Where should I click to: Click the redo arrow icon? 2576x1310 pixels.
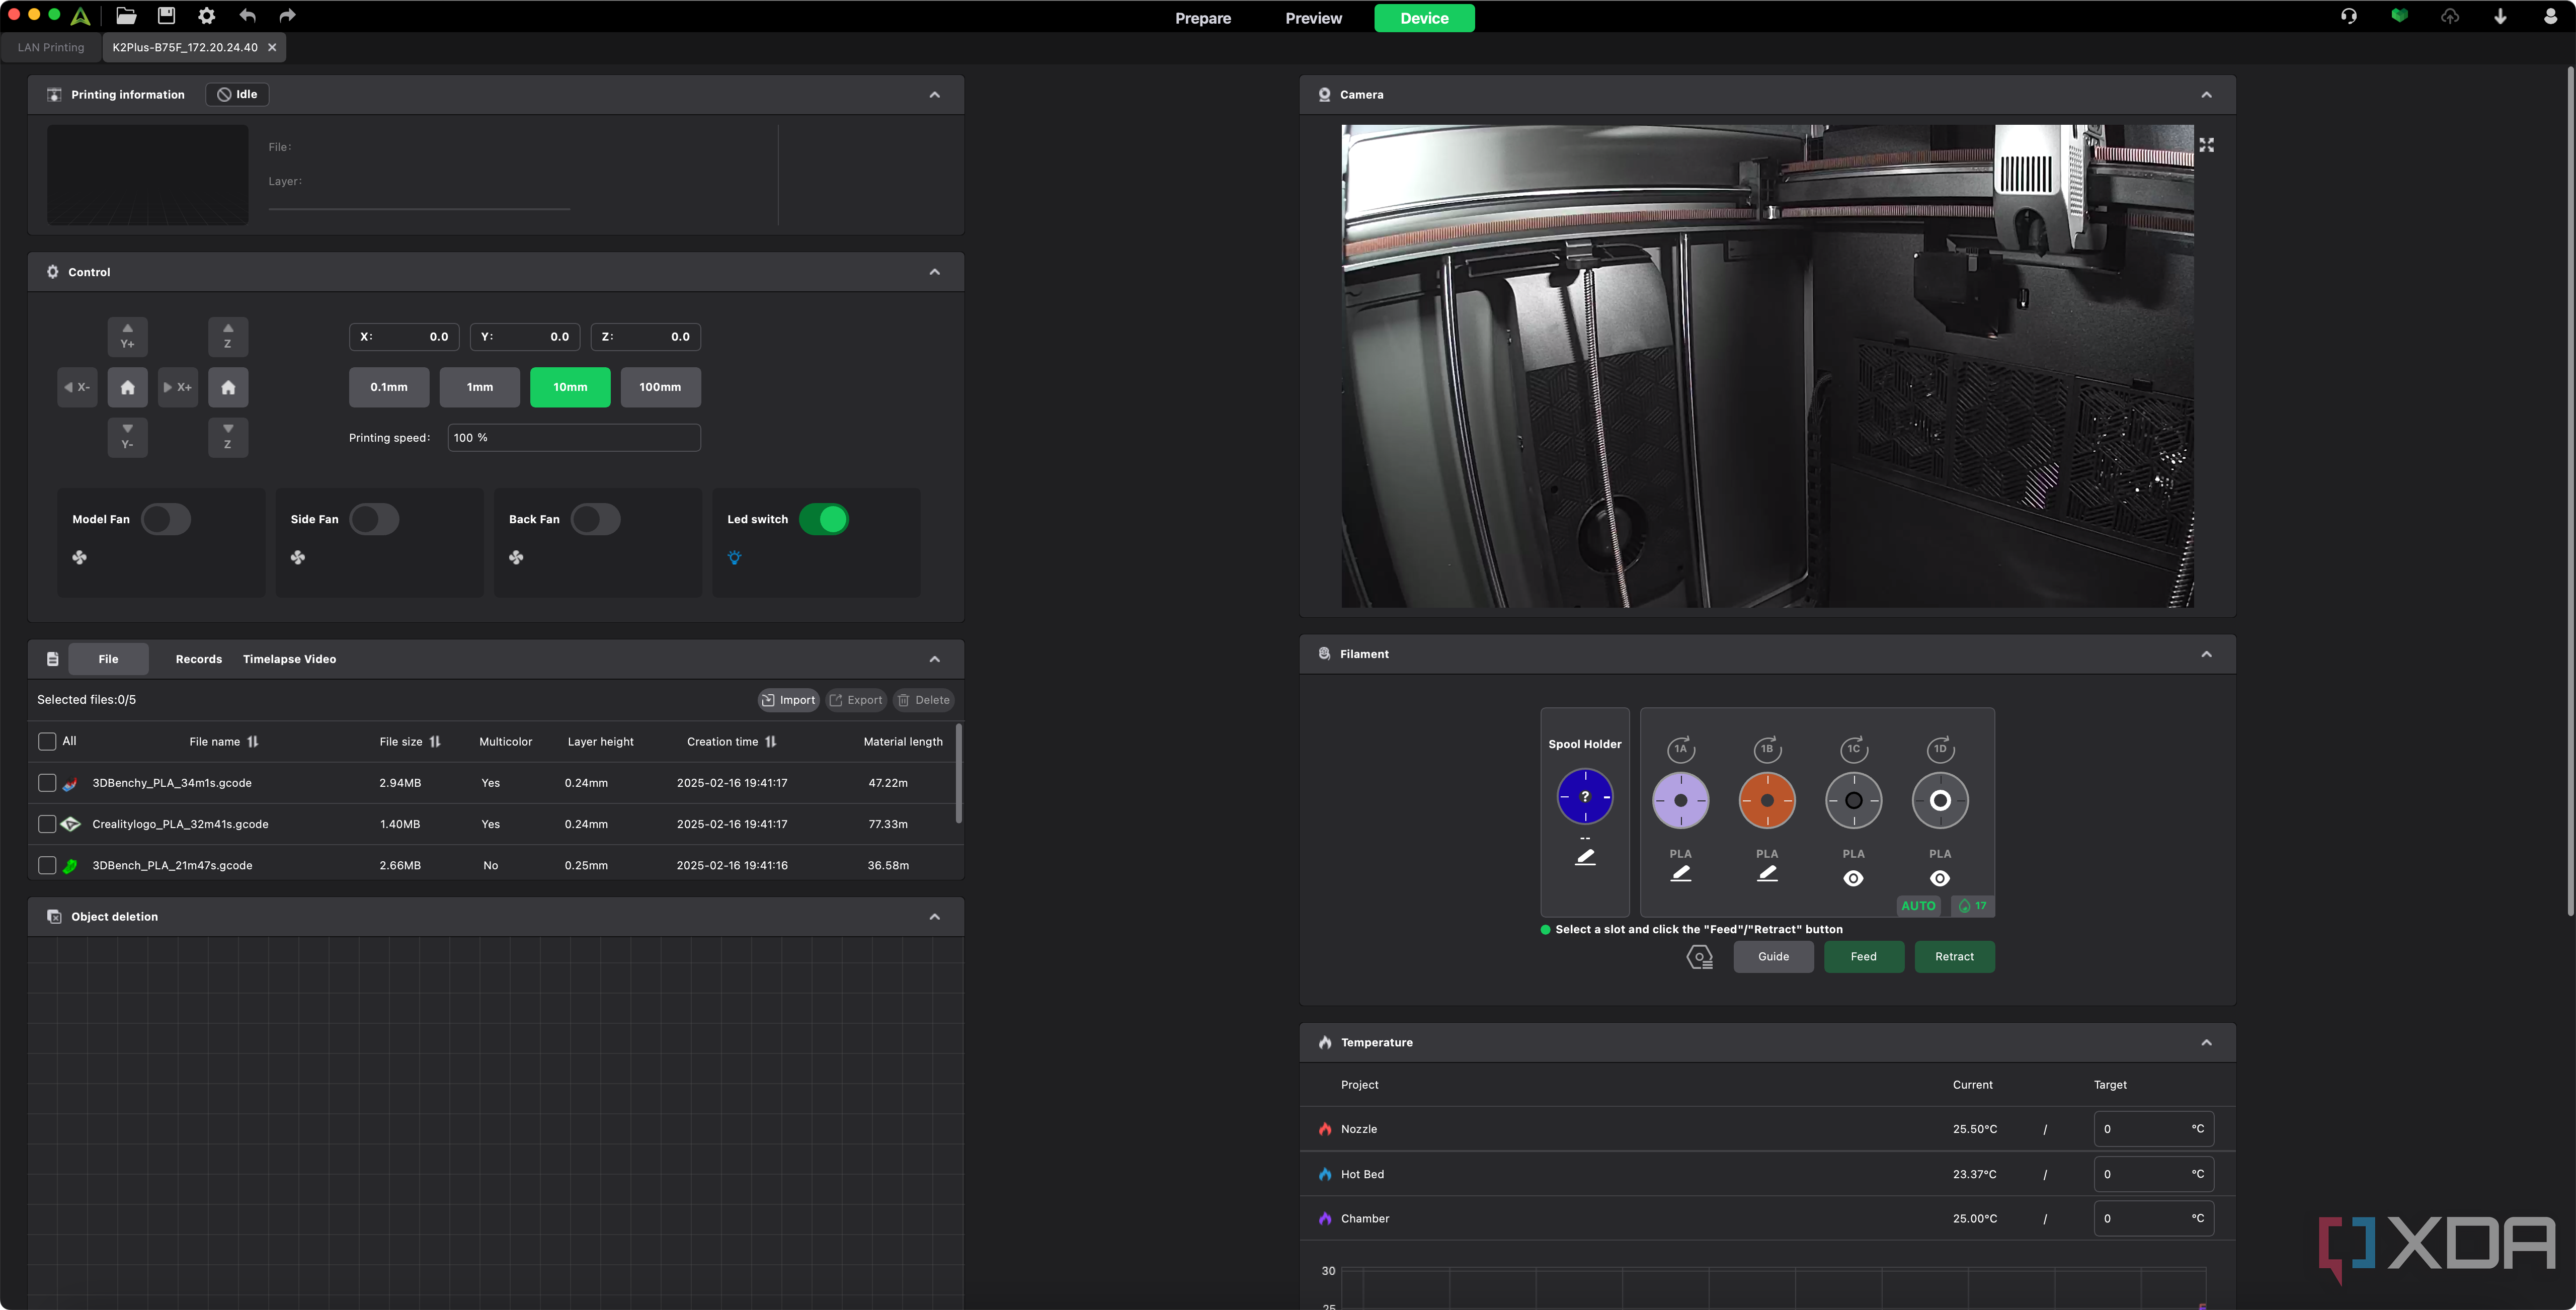287,16
